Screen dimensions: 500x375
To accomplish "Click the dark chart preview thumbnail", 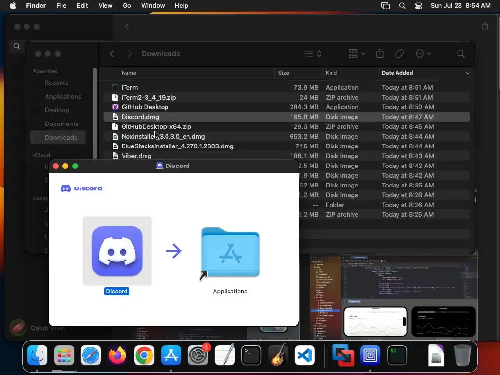I will (x=443, y=322).
